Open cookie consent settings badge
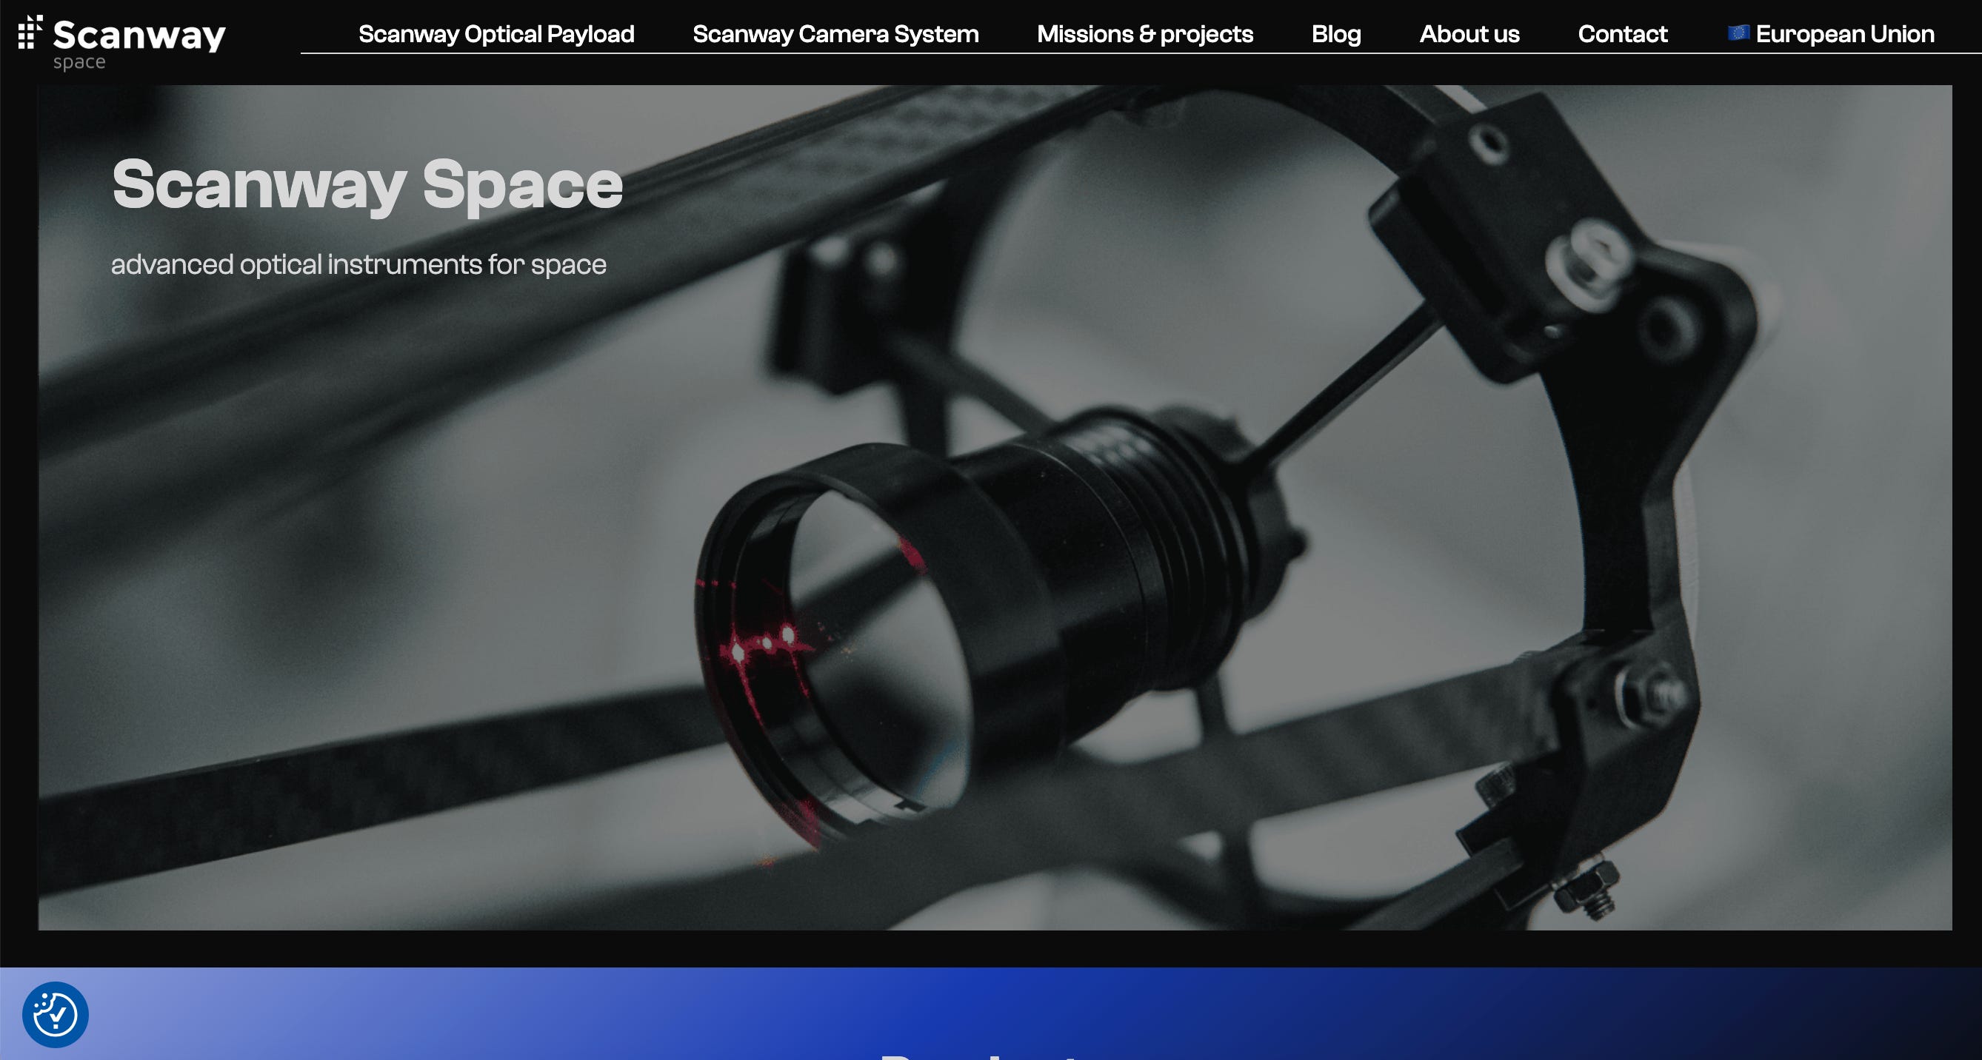Screen dimensions: 1982x1060 click(56, 1014)
